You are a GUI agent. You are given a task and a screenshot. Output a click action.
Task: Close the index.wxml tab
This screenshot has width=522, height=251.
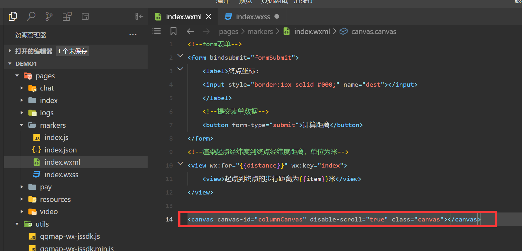tap(209, 16)
